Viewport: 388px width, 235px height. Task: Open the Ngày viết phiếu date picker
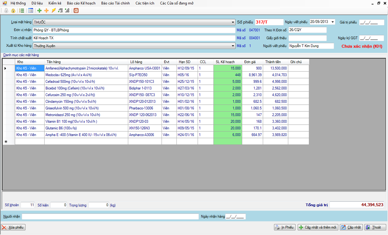(x=333, y=22)
